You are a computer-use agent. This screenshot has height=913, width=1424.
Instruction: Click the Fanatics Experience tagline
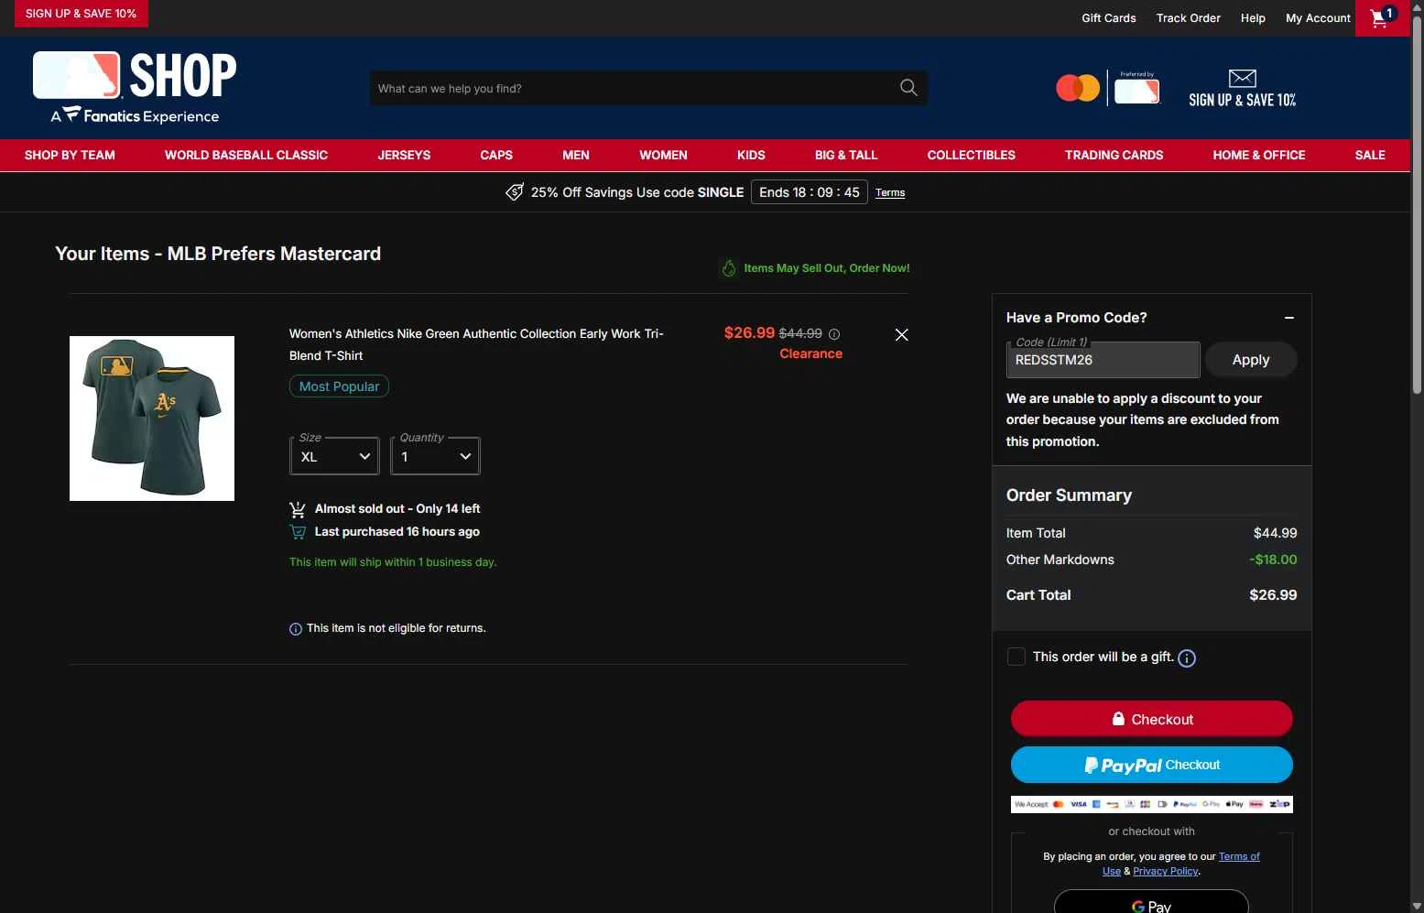coord(135,115)
